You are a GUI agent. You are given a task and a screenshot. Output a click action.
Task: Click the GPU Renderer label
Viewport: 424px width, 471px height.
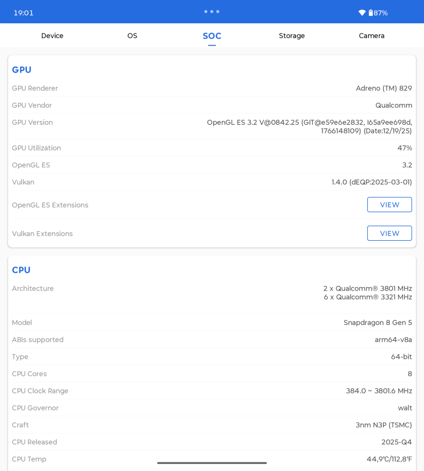(35, 88)
